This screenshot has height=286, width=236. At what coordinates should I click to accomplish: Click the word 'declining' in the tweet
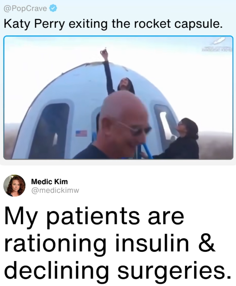pos(57,271)
